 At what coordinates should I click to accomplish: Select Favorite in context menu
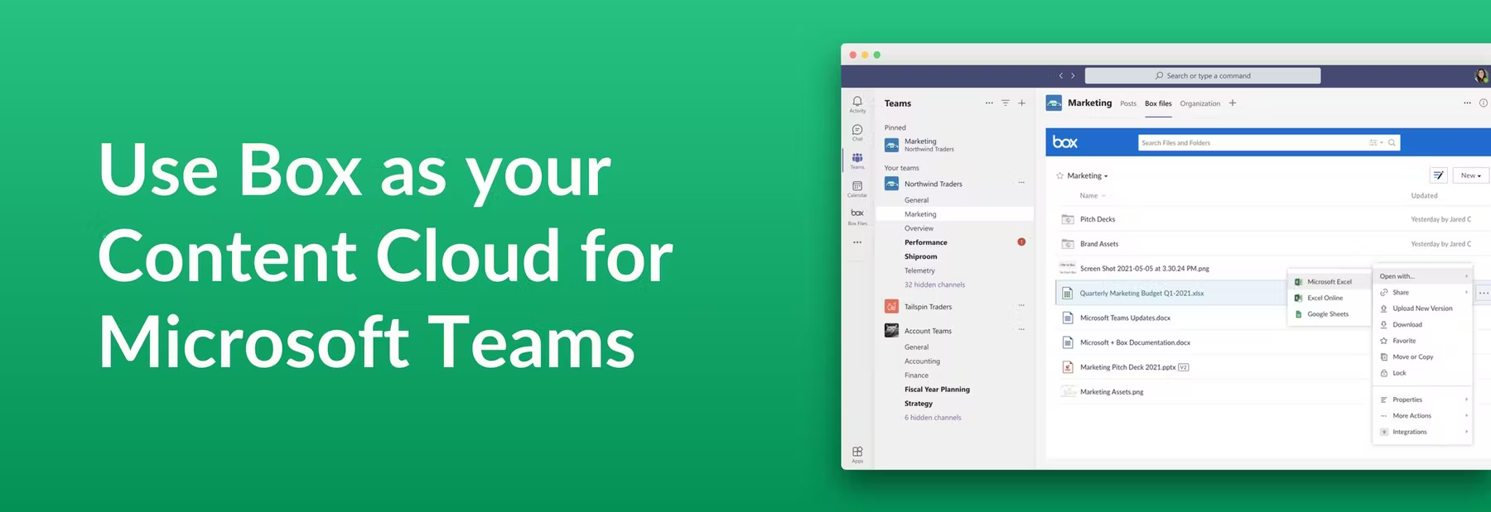click(1422, 341)
